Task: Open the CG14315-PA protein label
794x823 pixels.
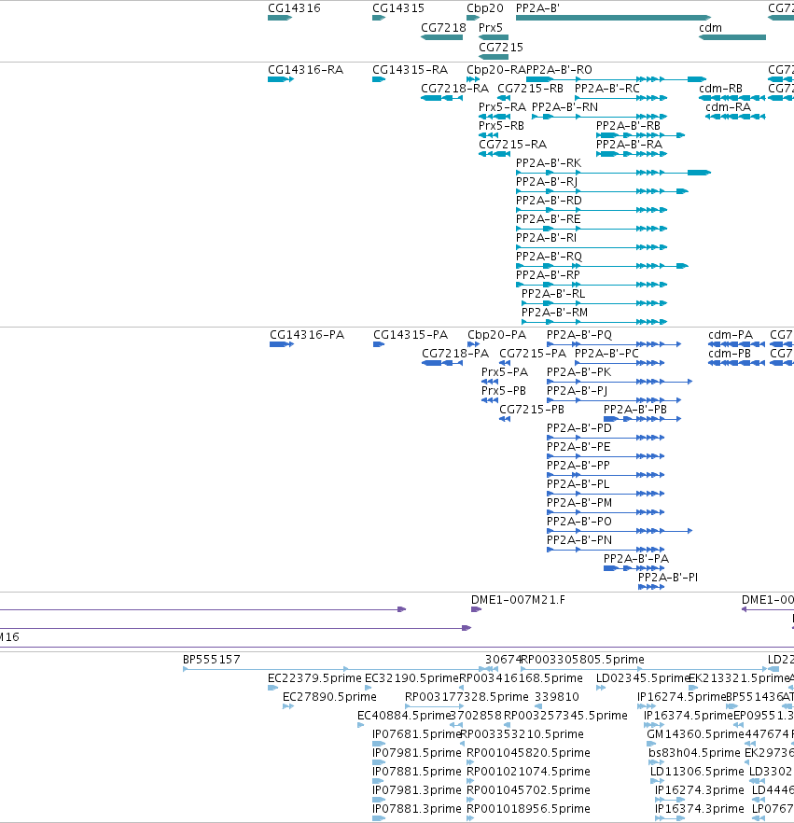Action: click(x=411, y=335)
